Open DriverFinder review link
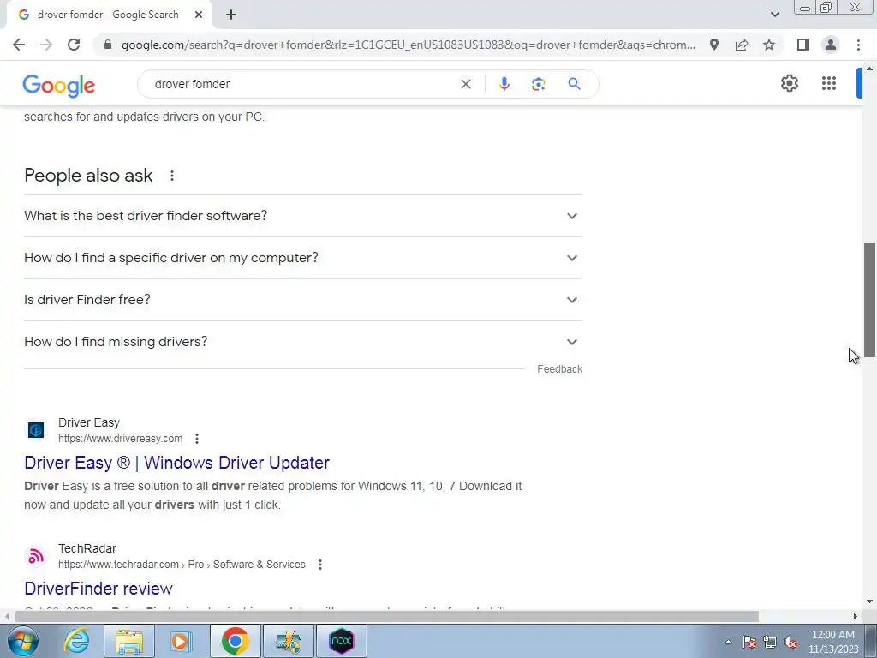 point(98,589)
